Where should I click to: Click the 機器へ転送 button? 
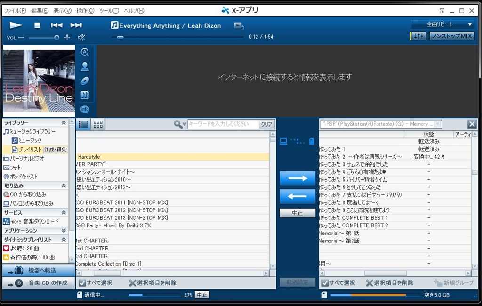click(x=39, y=270)
